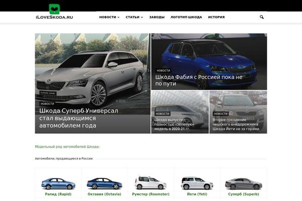The height and width of the screenshot is (201, 302).
Task: Select the Rapid car thumbnail
Action: 58,183
